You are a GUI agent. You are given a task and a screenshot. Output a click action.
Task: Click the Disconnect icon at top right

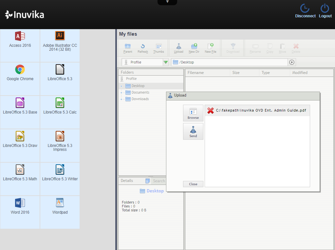(305, 8)
